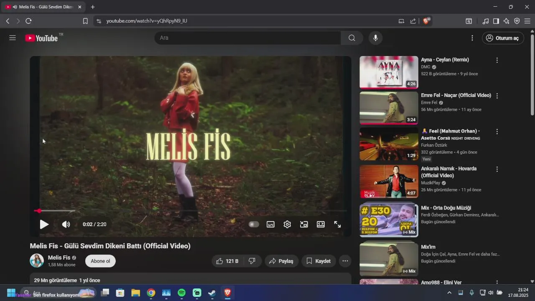Go fullscreen on the video
Screen dimensions: 535x301
click(x=337, y=224)
